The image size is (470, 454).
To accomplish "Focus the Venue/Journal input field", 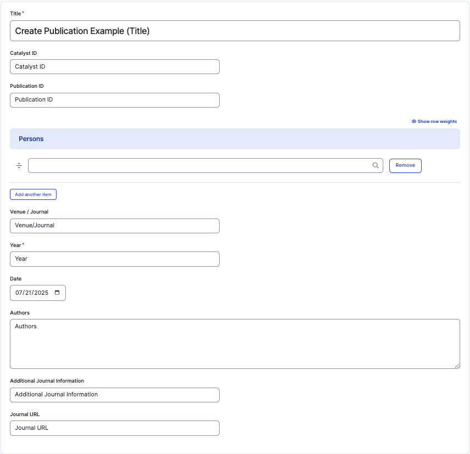I will point(114,226).
